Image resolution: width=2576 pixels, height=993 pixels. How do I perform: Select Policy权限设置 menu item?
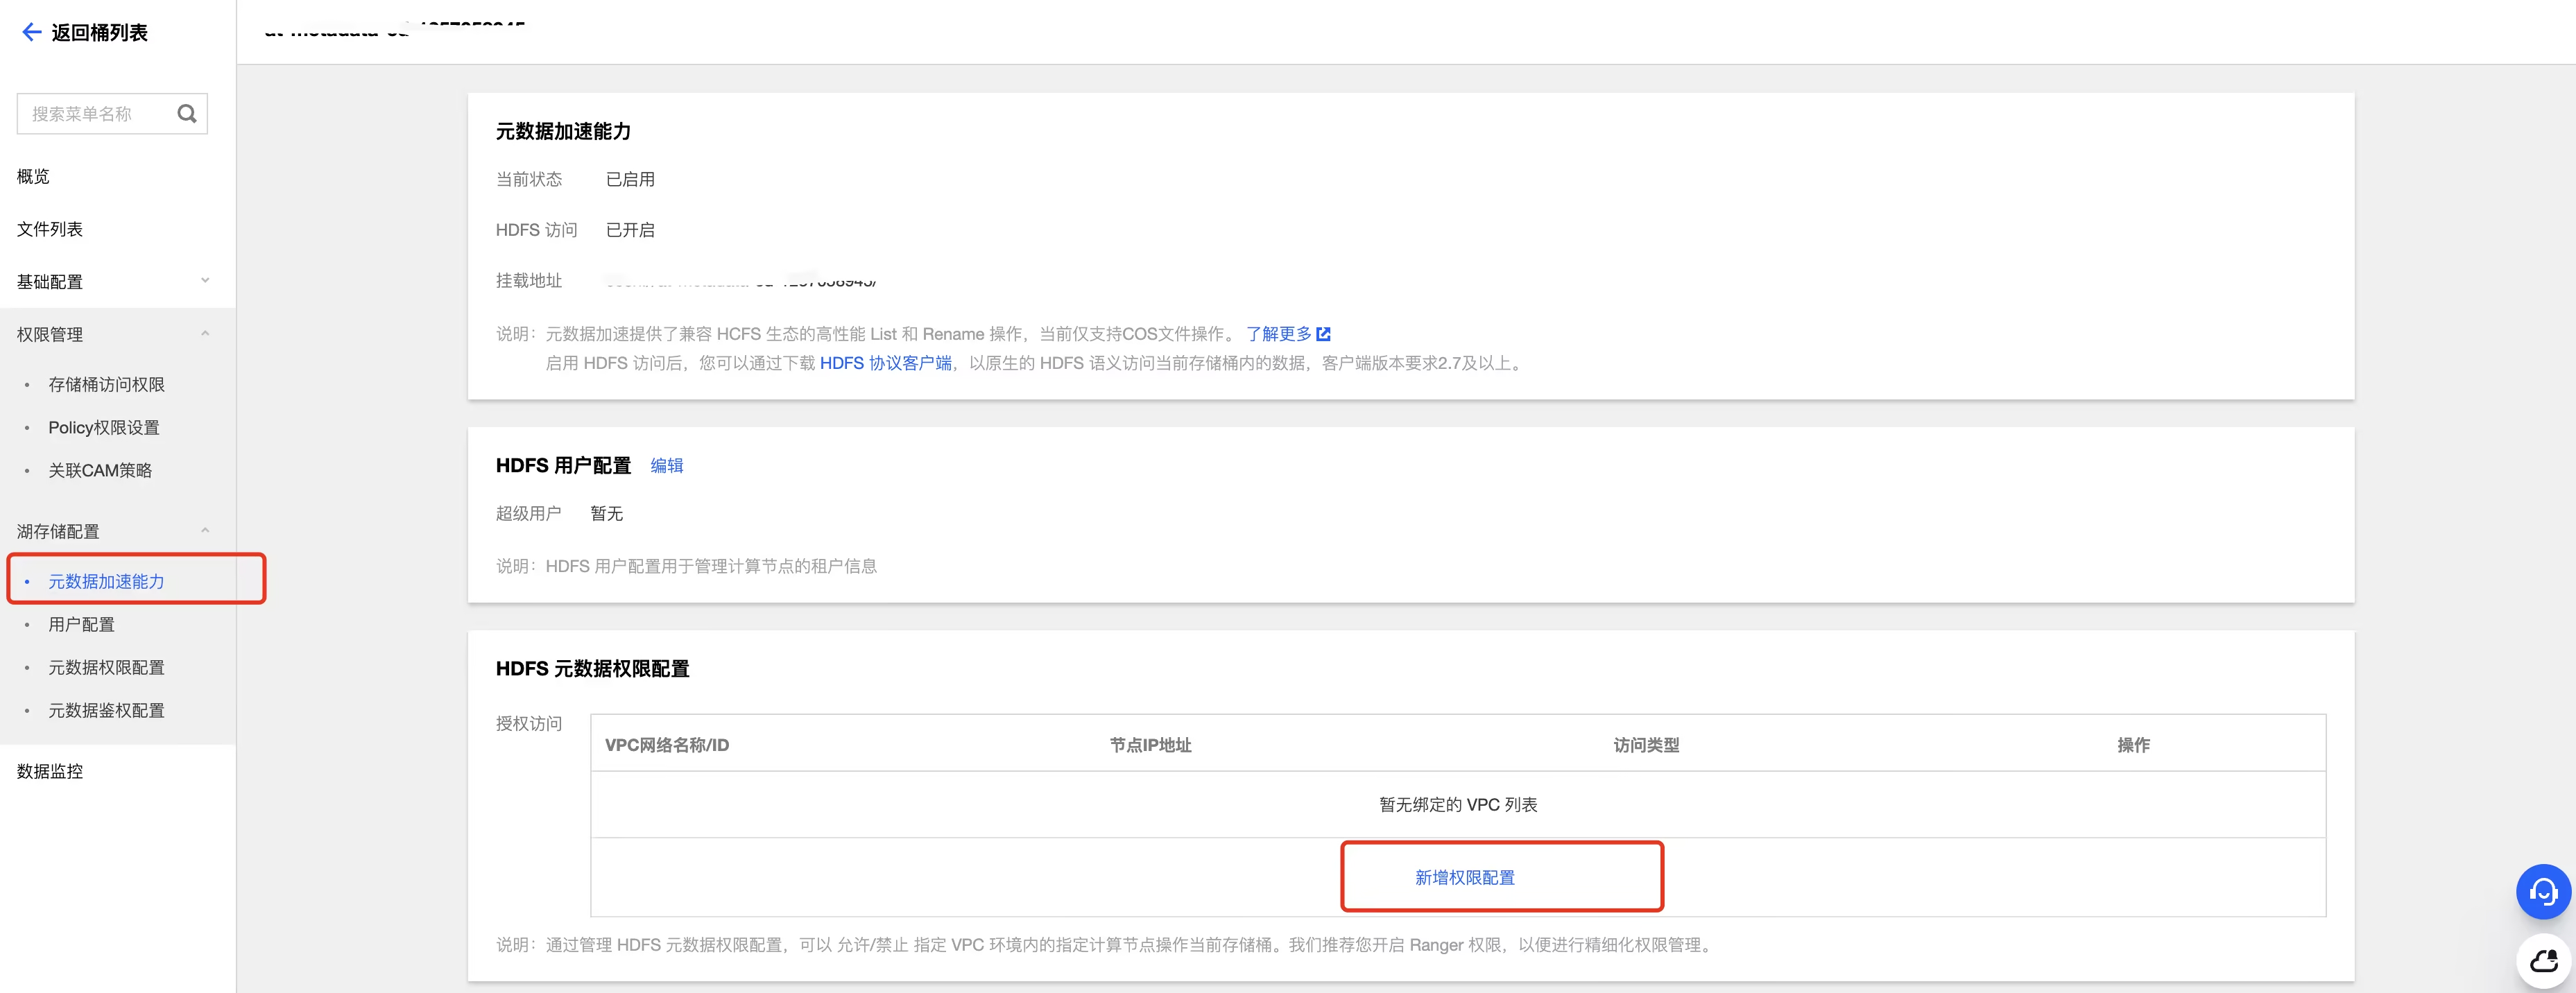[104, 428]
